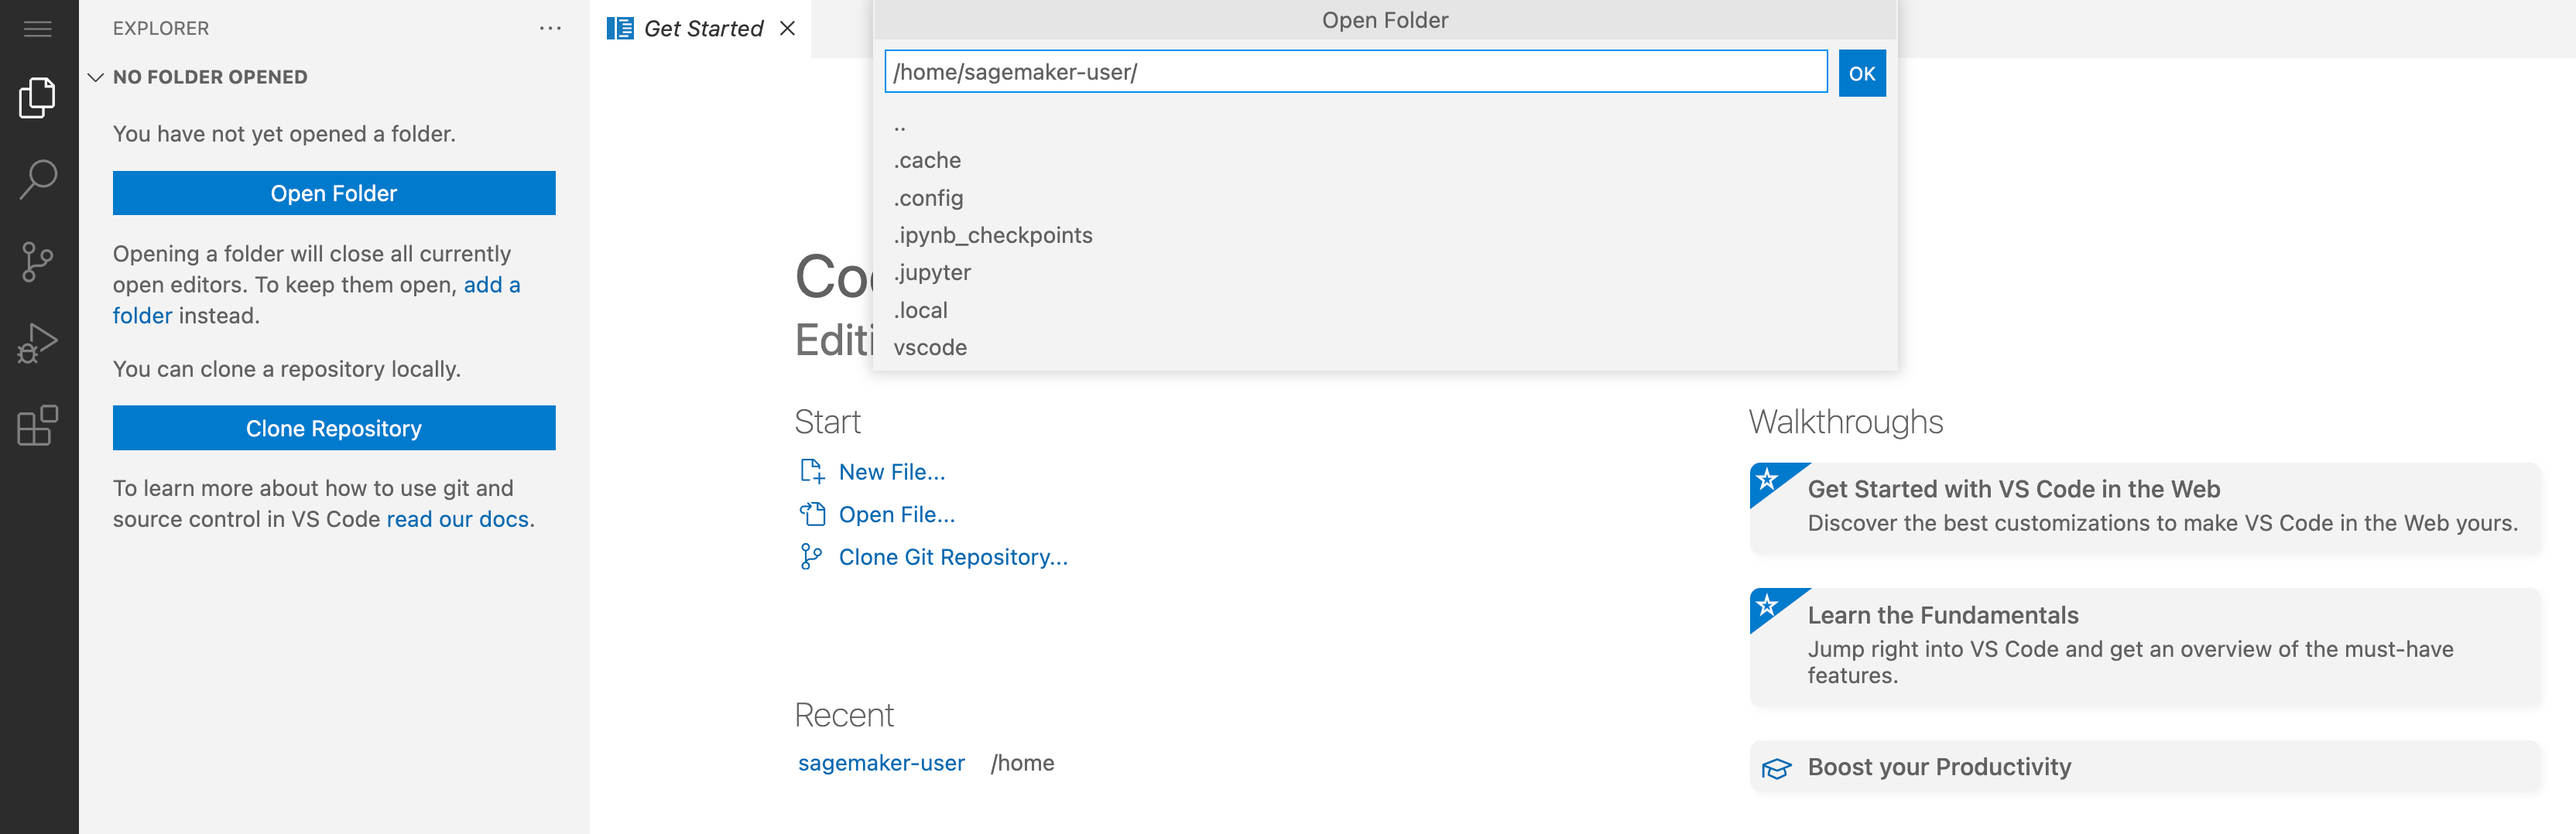Click the Open File... link

(x=897, y=514)
